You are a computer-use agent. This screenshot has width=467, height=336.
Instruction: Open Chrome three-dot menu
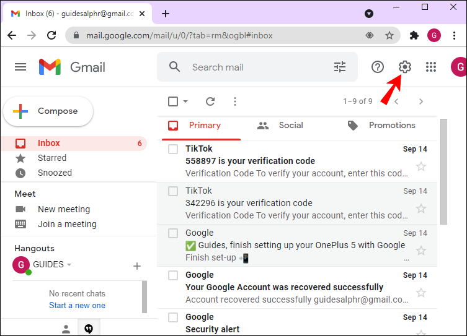[x=454, y=35]
